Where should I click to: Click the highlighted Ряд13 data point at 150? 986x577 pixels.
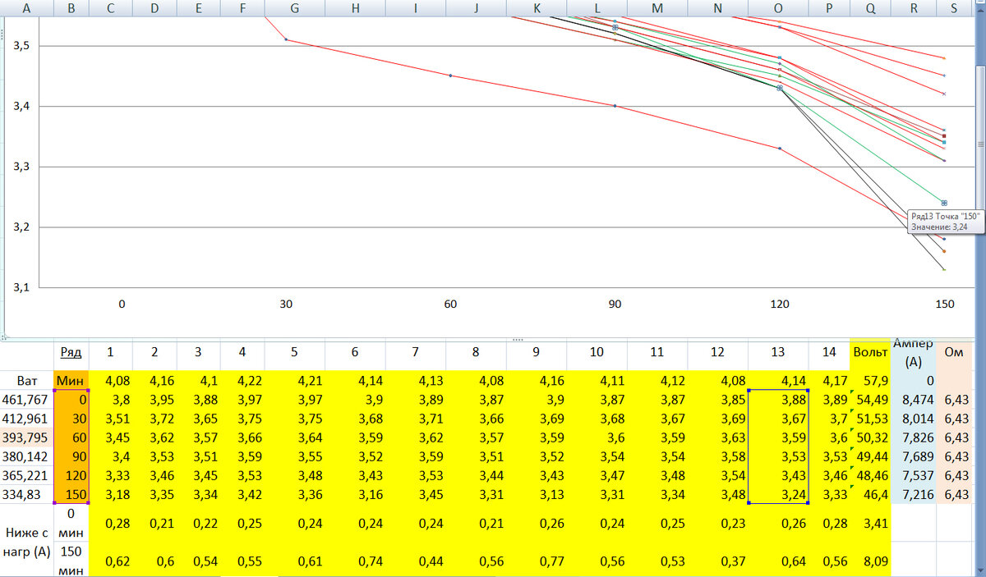pyautogui.click(x=944, y=203)
